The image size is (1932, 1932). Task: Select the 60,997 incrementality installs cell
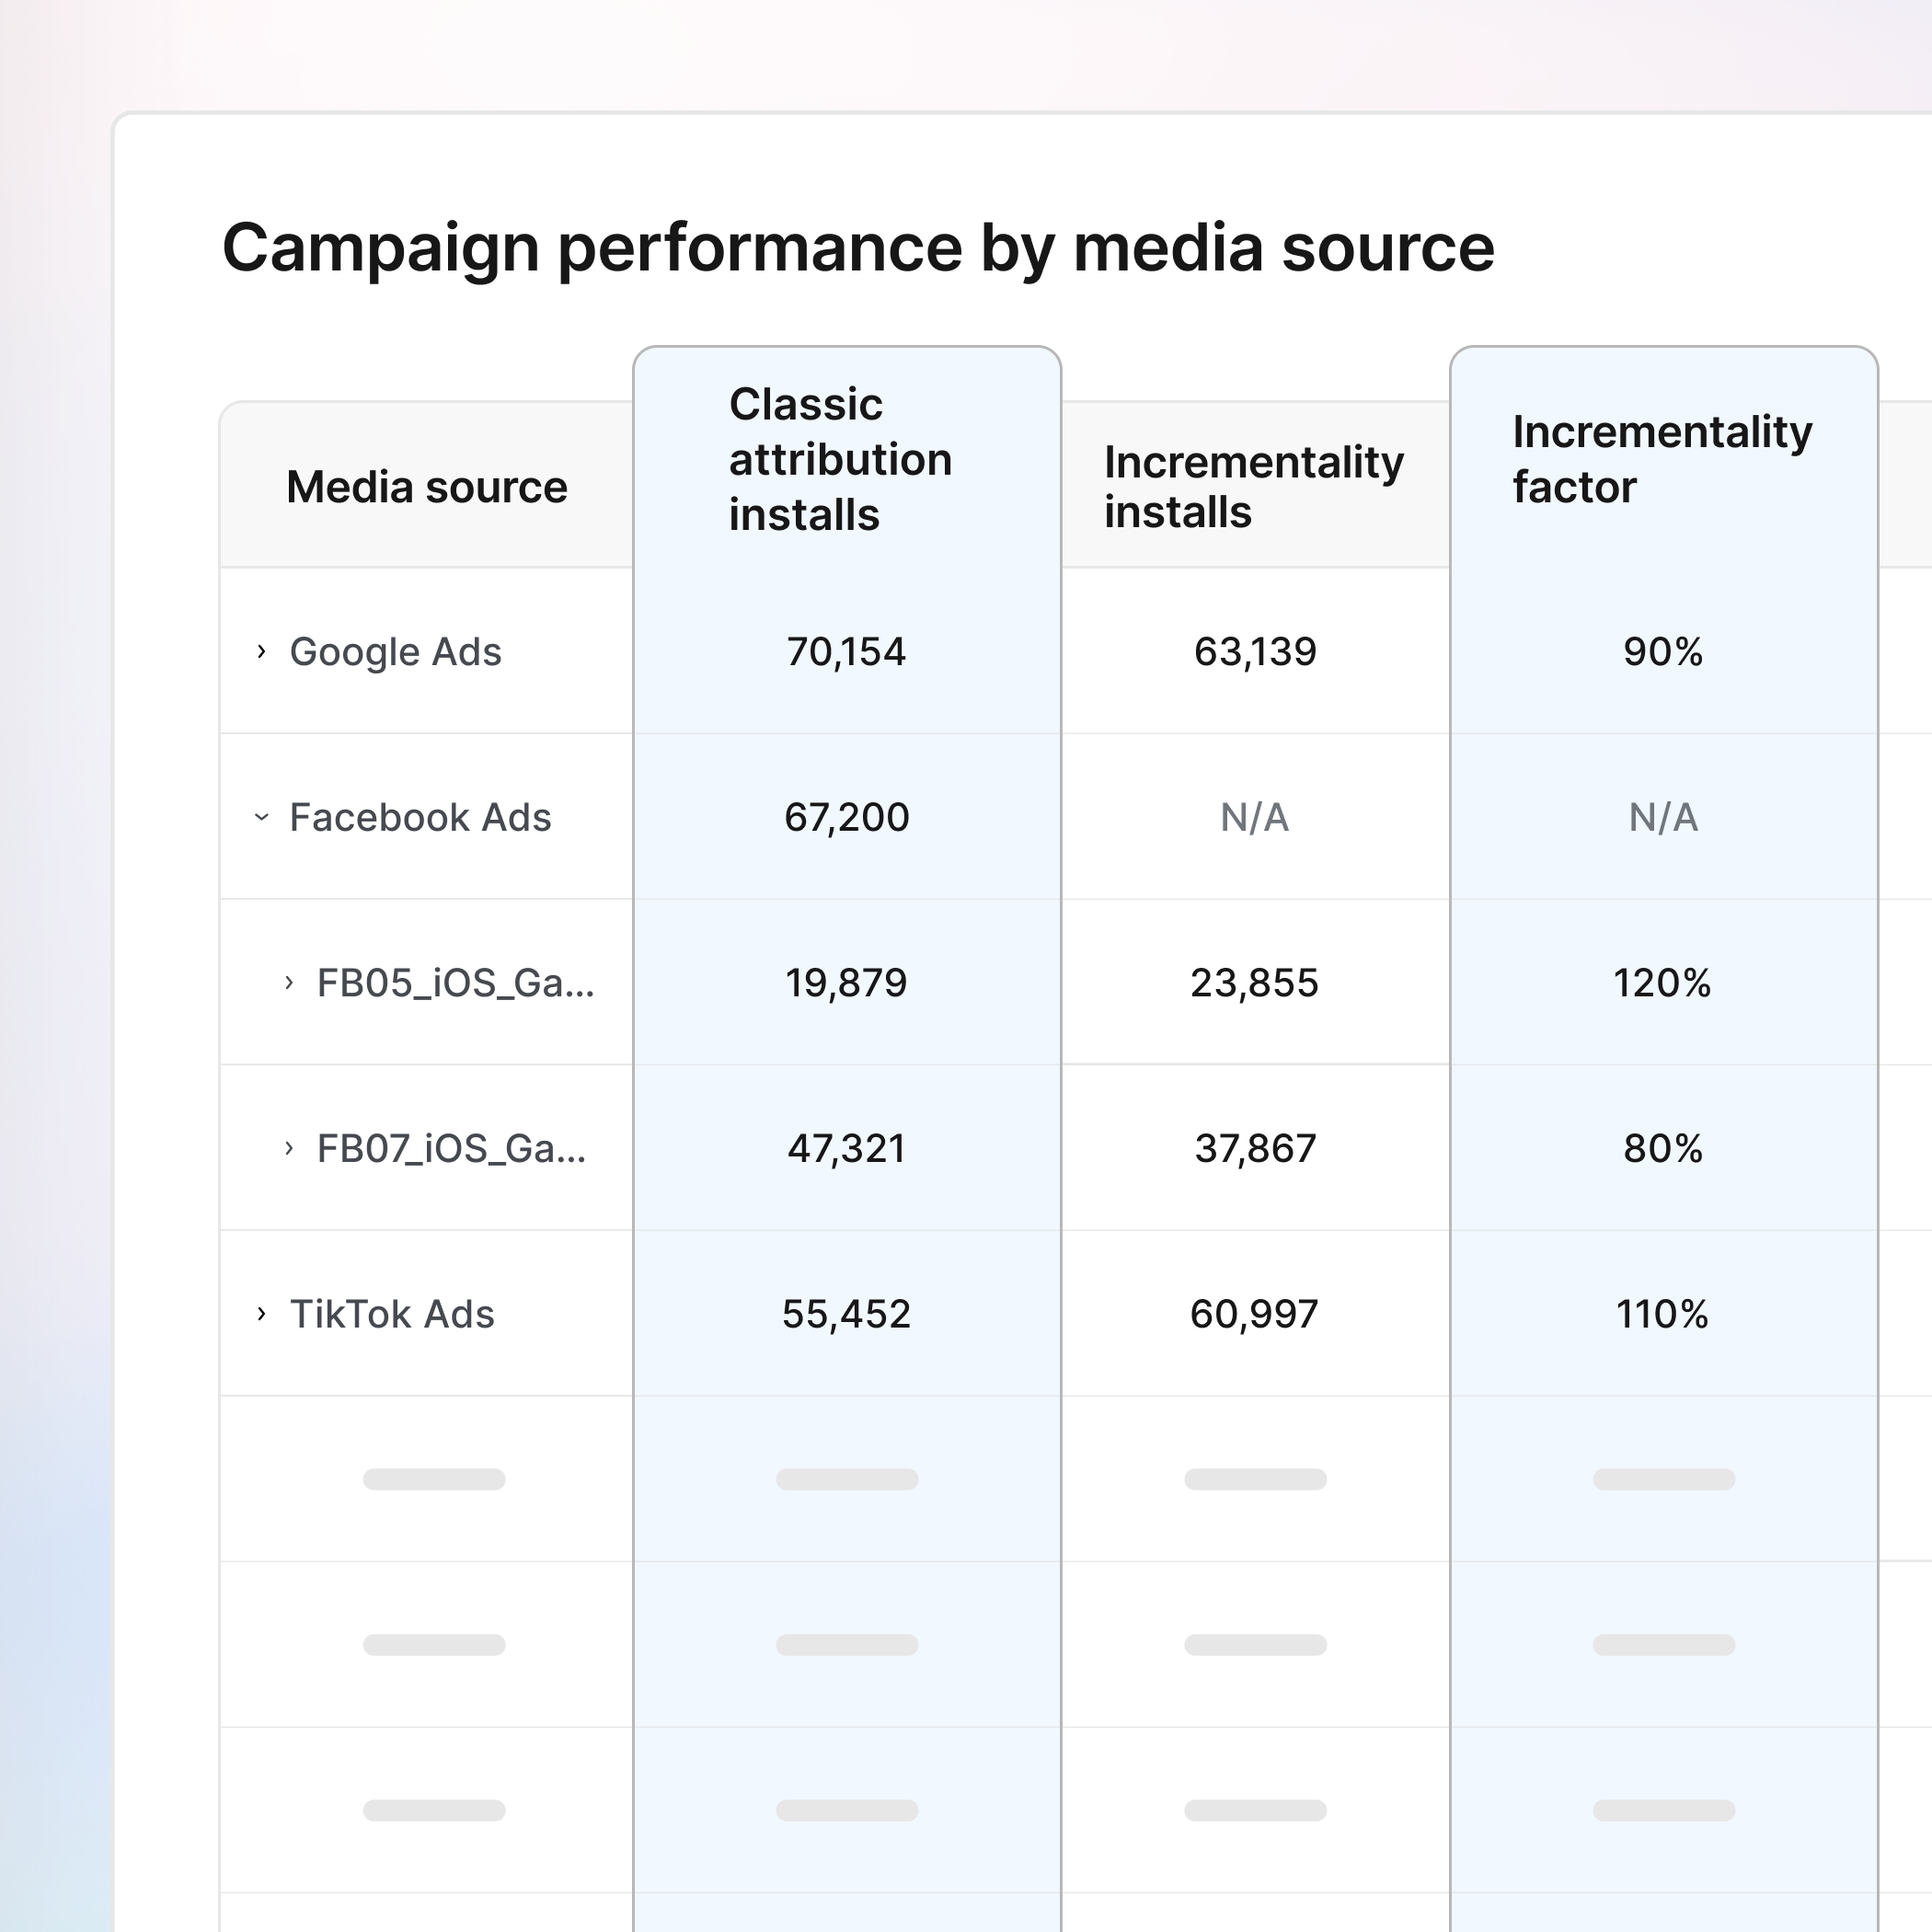coord(1254,1314)
